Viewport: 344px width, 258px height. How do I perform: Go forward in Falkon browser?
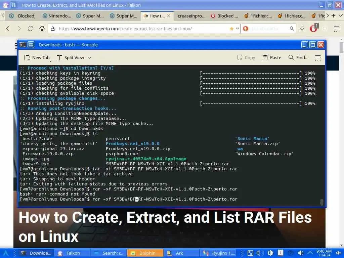pyautogui.click(x=19, y=29)
